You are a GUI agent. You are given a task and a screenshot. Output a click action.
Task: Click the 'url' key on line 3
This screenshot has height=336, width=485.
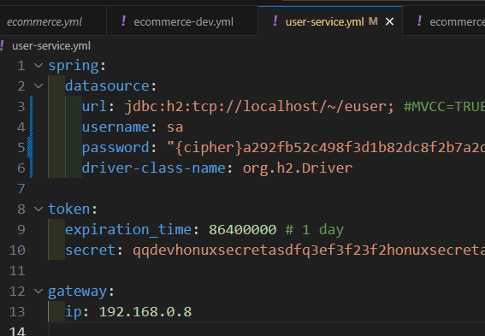click(94, 107)
